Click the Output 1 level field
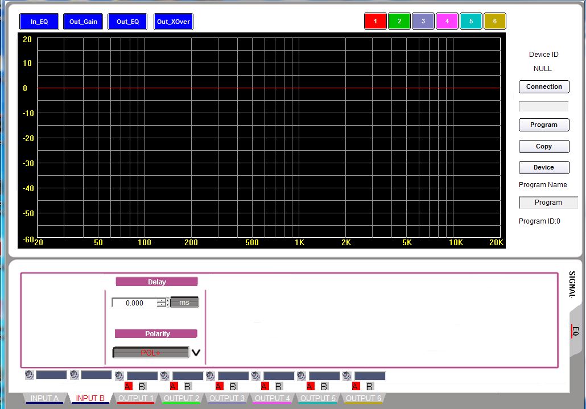The image size is (586, 409). [x=142, y=376]
